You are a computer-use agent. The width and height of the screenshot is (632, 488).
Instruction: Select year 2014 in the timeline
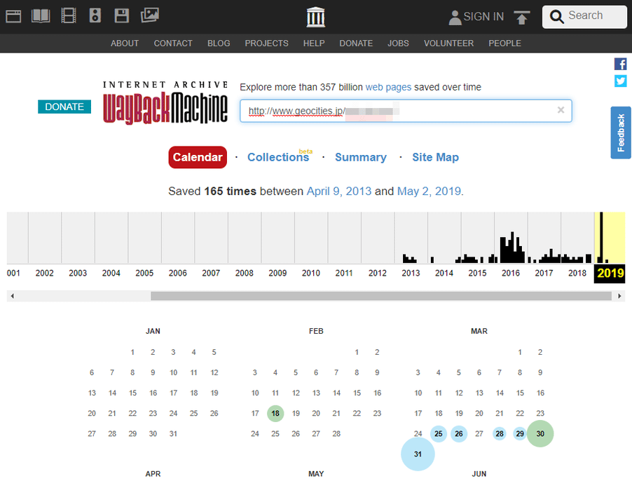(444, 273)
